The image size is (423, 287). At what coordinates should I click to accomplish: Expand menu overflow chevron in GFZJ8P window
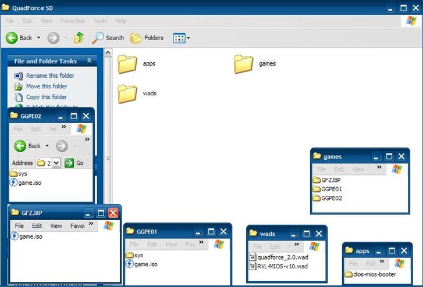[x=91, y=224]
